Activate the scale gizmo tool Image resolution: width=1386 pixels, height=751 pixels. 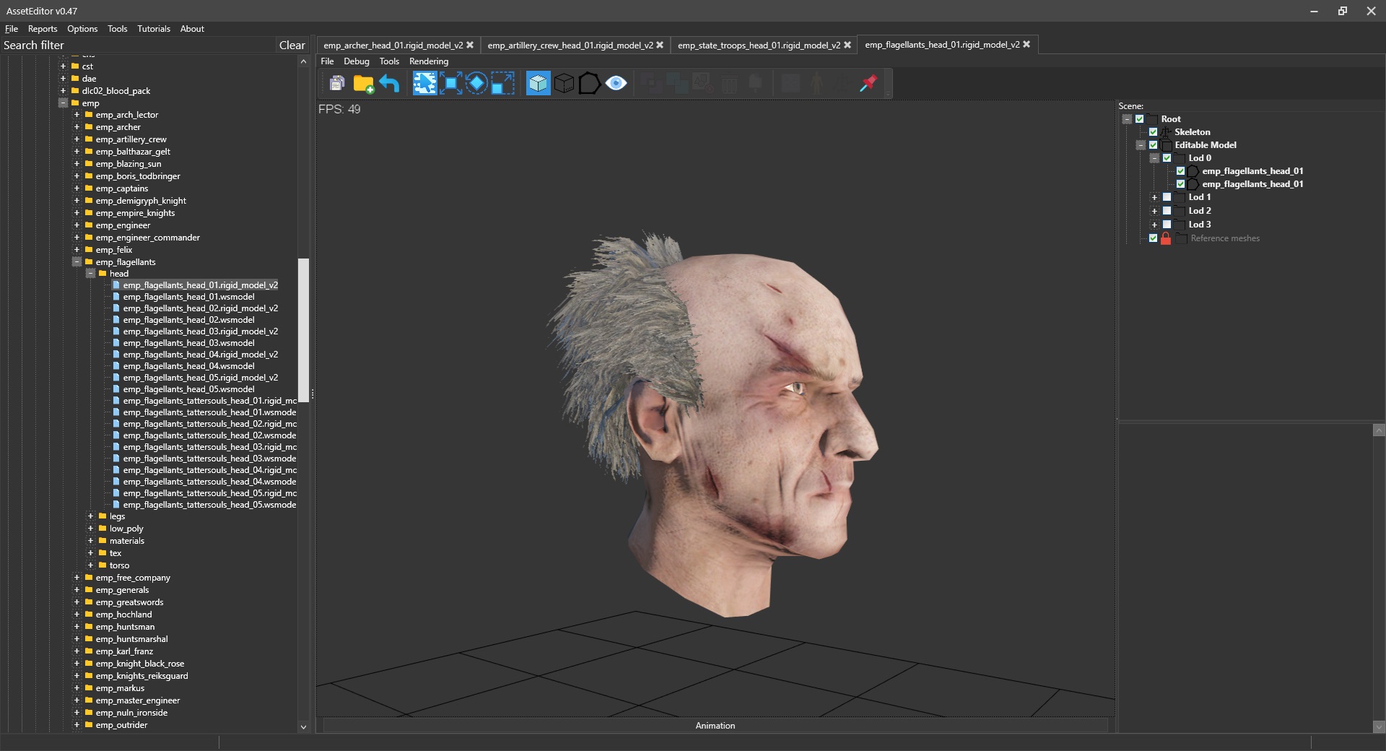(502, 84)
